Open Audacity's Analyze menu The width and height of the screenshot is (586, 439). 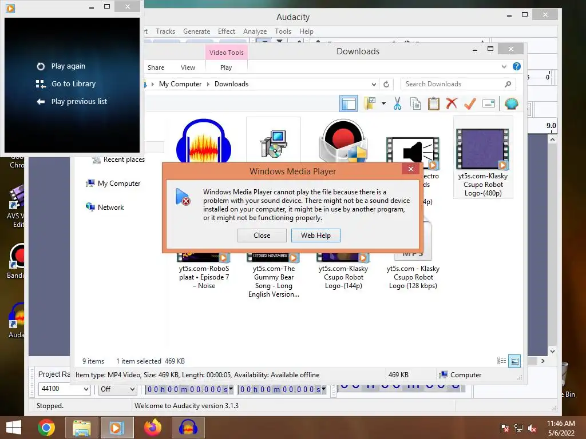(255, 31)
